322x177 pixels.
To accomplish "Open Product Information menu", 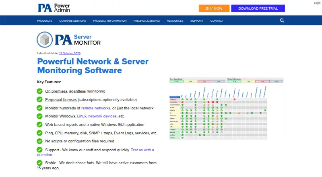I will click(x=110, y=21).
